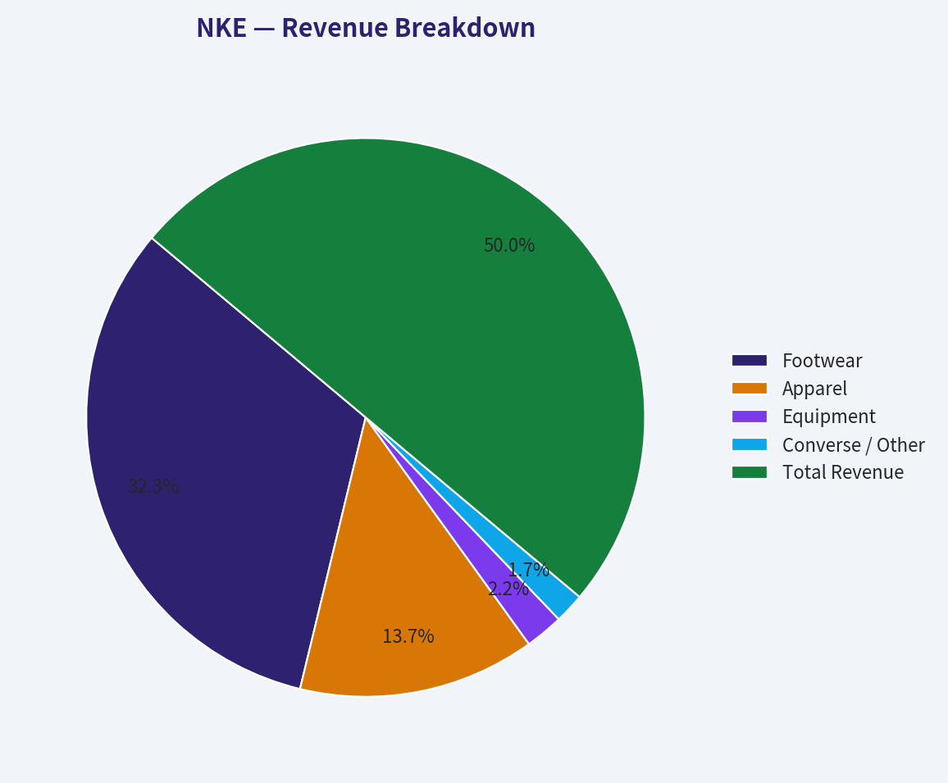Click the Apparel legend color swatch

(749, 388)
